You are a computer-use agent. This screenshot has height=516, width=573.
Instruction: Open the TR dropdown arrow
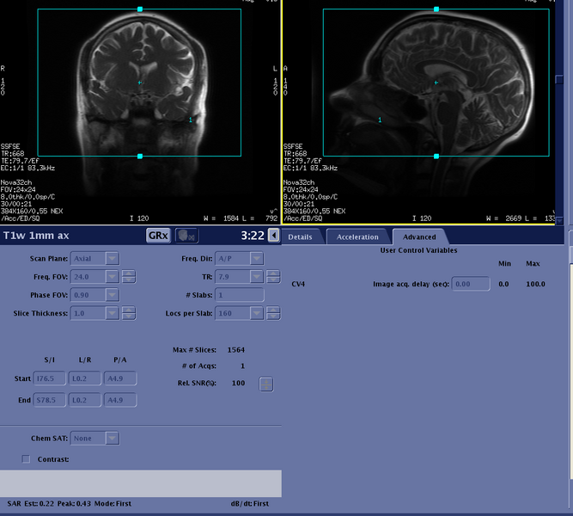point(257,277)
